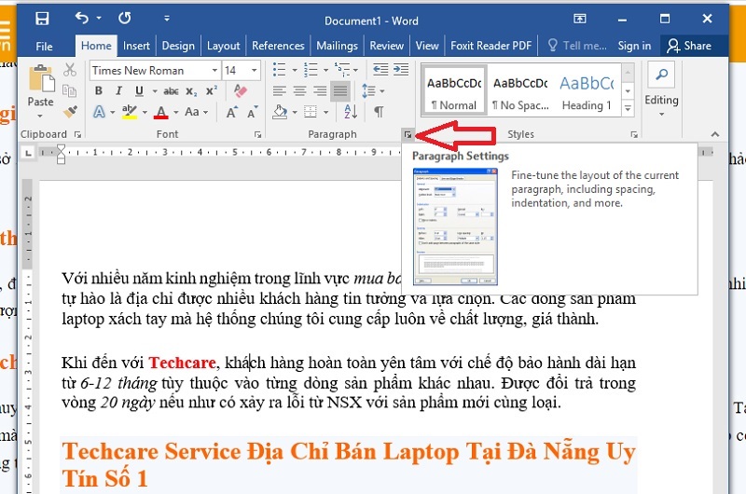
Task: Open the Mailings tab
Action: 337,46
